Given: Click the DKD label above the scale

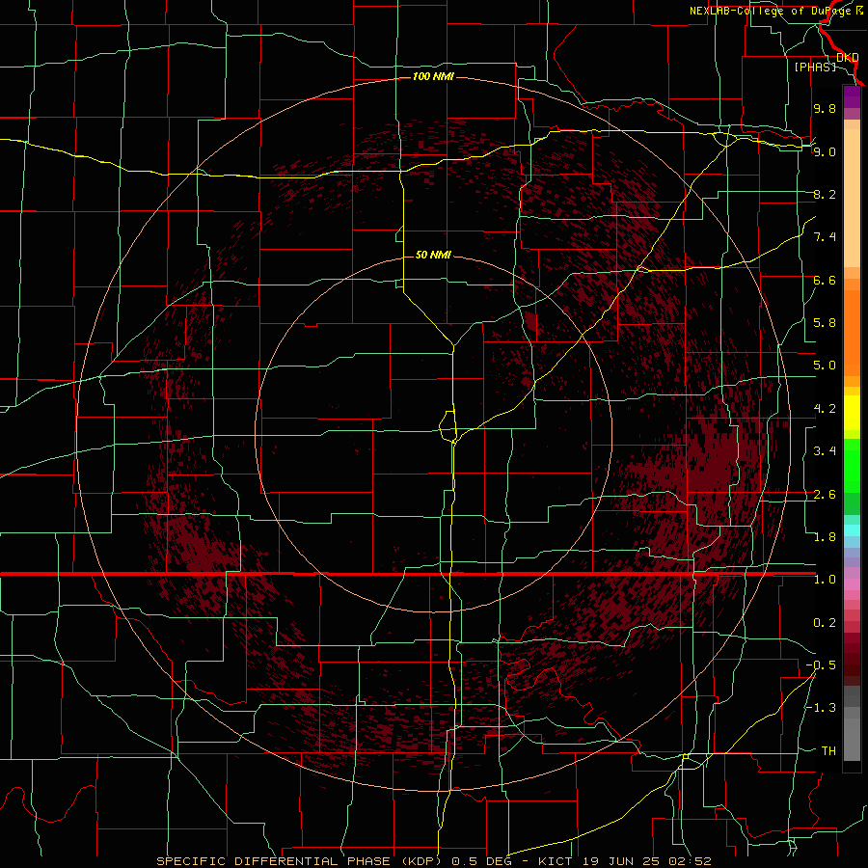Looking at the screenshot, I should (x=848, y=58).
